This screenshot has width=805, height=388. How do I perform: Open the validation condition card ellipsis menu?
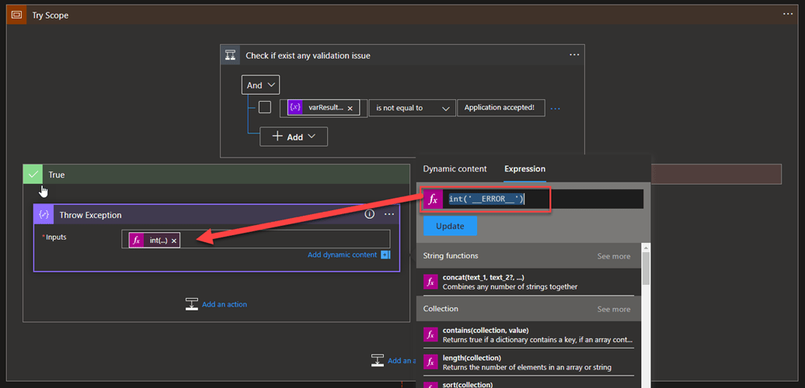pos(574,54)
